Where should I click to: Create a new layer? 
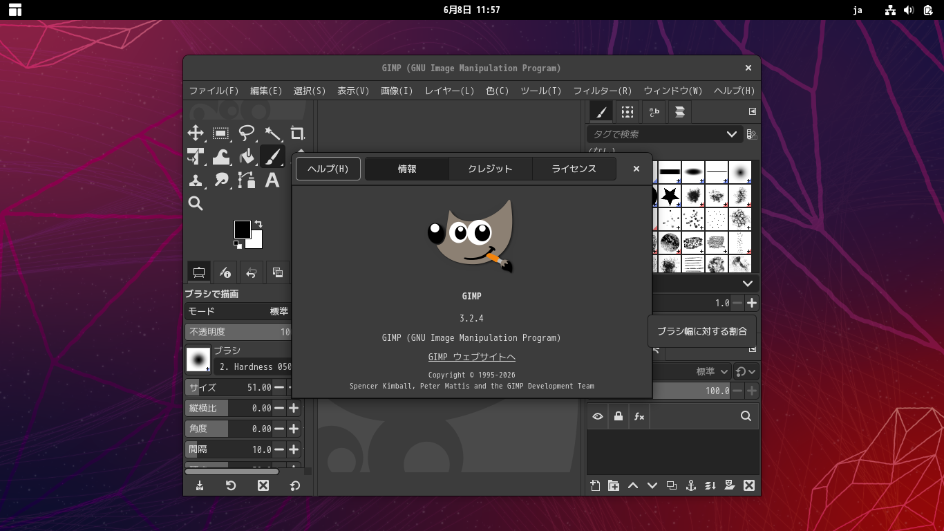point(595,485)
